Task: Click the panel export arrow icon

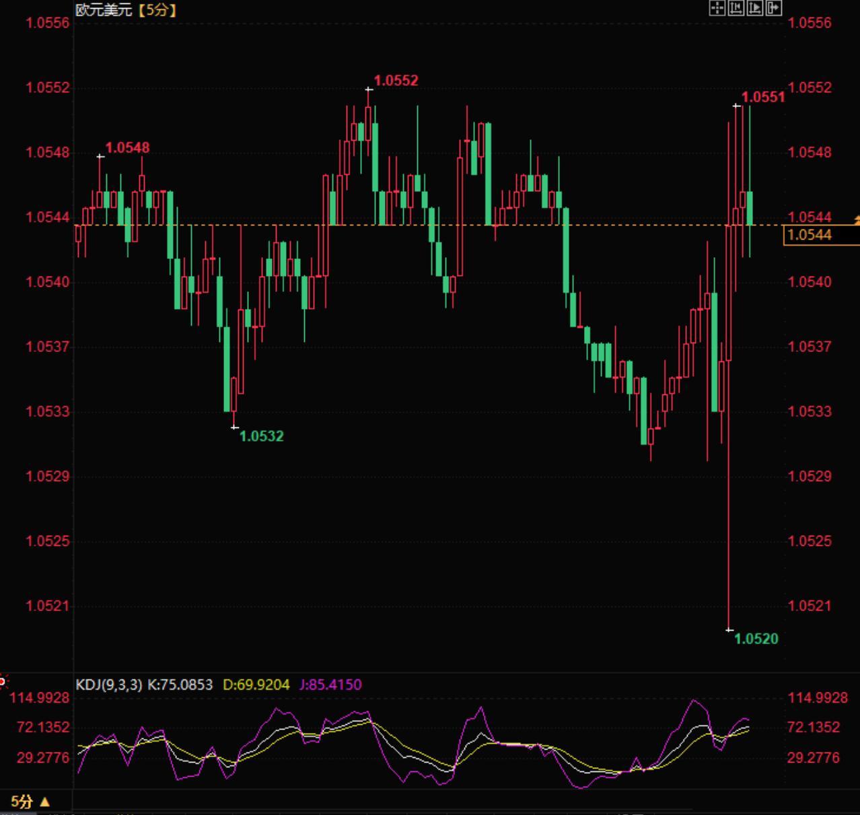Action: point(773,8)
